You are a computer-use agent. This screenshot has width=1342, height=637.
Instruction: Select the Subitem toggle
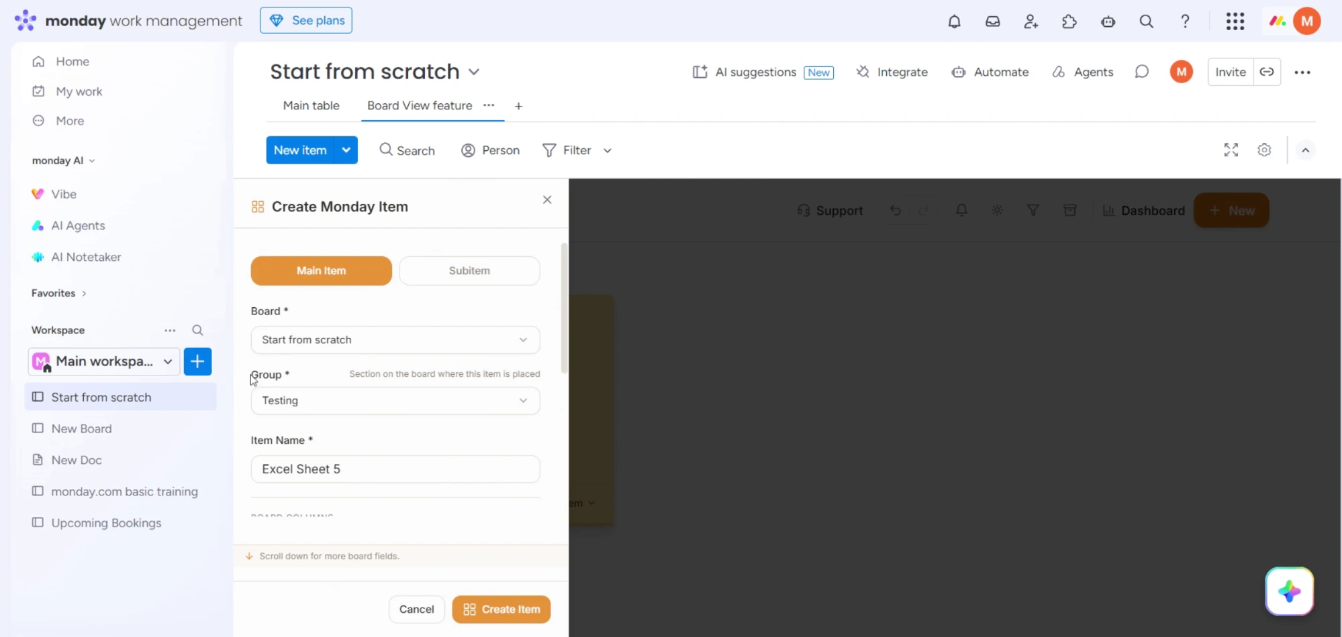click(469, 271)
